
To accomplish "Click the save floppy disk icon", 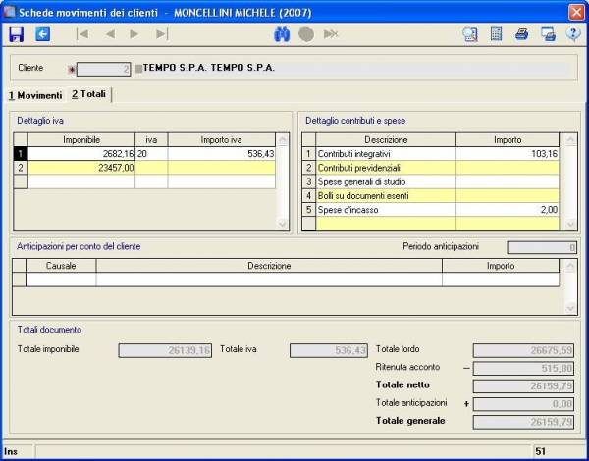I will click(x=16, y=34).
